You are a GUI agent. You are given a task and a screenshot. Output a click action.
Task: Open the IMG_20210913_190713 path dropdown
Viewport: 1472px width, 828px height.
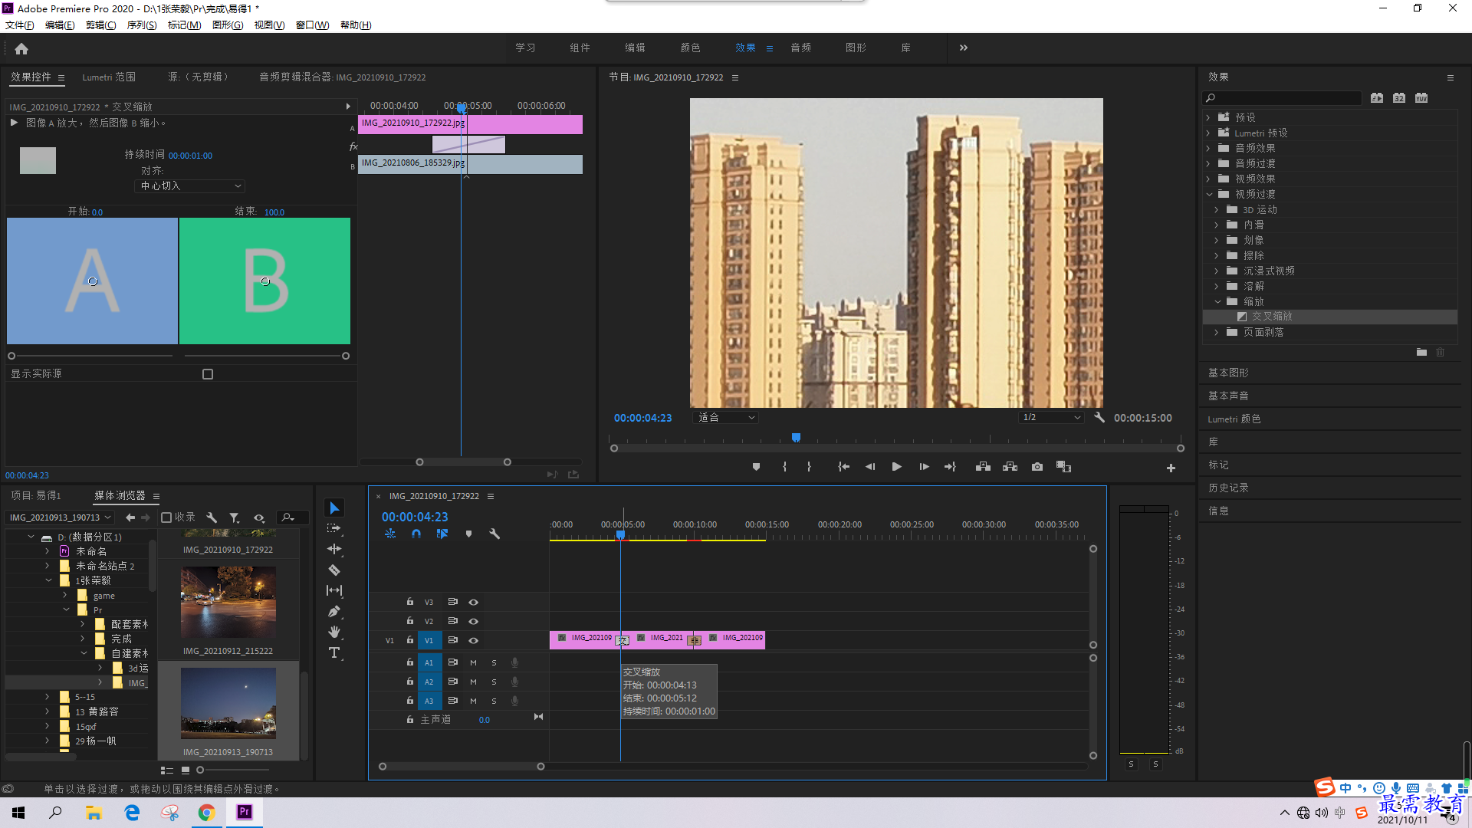pyautogui.click(x=60, y=517)
